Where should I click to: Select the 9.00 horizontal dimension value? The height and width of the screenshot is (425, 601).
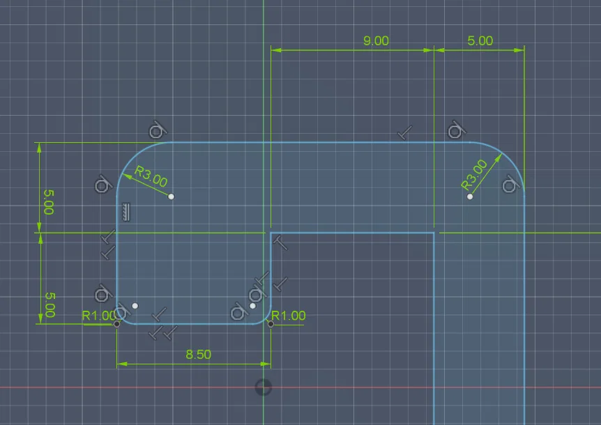[x=376, y=40]
